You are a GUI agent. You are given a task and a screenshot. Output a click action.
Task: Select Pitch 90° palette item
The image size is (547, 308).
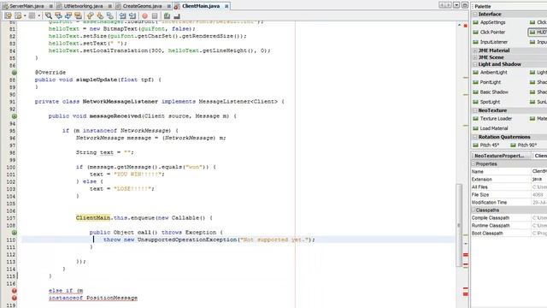coord(524,145)
